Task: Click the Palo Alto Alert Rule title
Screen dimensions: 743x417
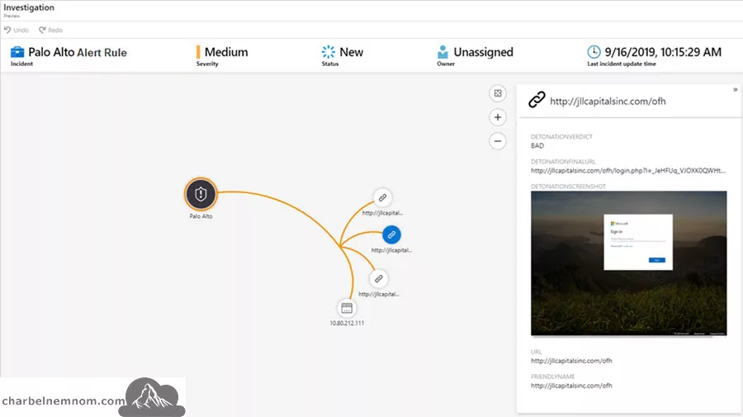Action: pos(78,52)
